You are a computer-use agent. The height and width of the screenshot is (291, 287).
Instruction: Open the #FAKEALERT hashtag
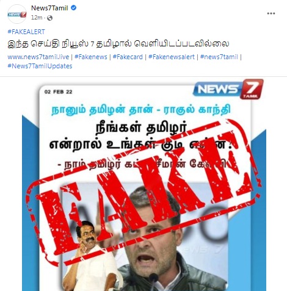click(x=26, y=32)
